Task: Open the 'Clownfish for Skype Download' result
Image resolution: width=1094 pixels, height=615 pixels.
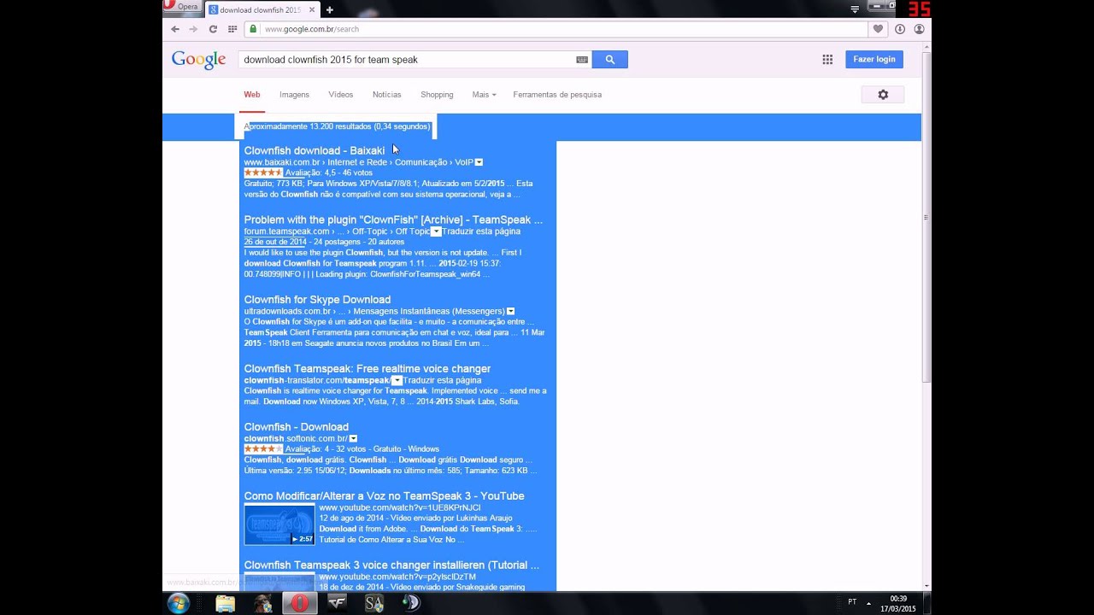Action: (x=317, y=300)
